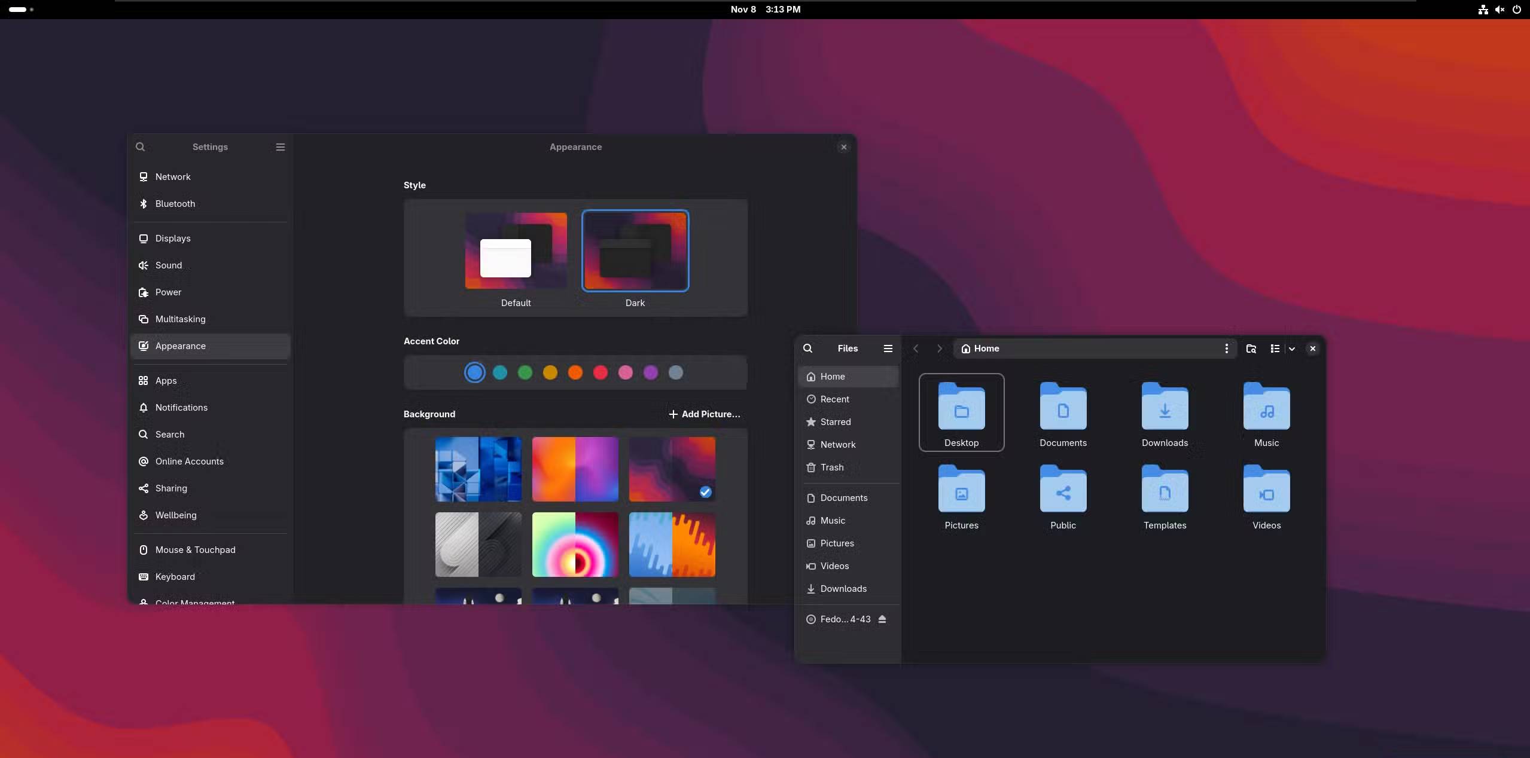Select the Dark style option
Image resolution: width=1530 pixels, height=758 pixels.
pyautogui.click(x=635, y=251)
